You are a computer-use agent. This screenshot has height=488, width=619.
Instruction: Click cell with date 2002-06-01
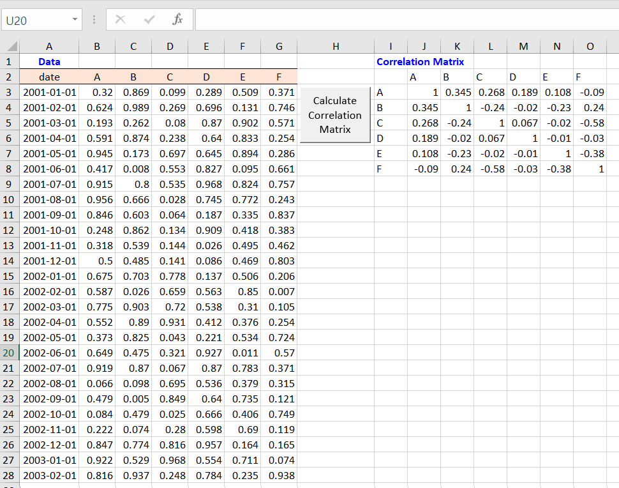click(x=49, y=353)
